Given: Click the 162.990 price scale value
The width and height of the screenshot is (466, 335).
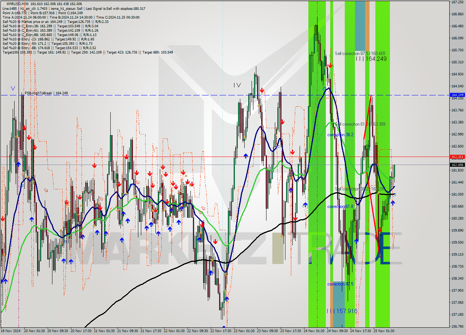Looking at the screenshot, I should click(457, 134).
